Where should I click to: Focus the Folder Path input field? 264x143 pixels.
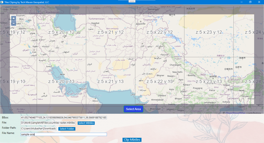(x=38, y=129)
